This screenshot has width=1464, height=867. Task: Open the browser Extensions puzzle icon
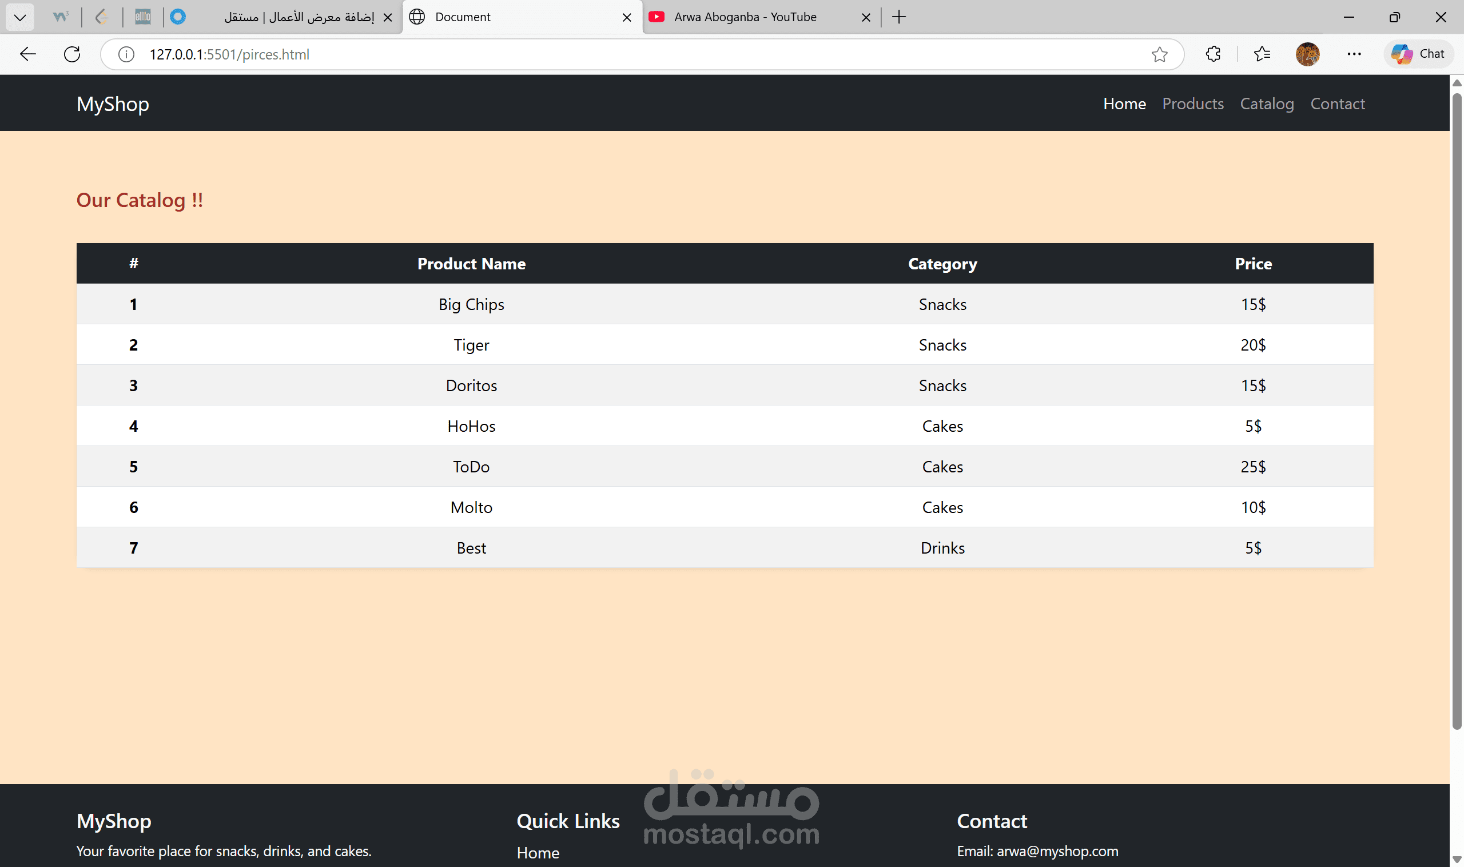click(x=1213, y=54)
